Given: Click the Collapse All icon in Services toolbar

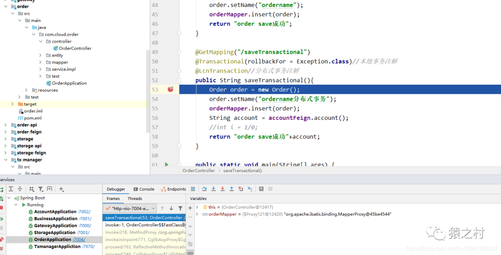Looking at the screenshot, I should tap(20, 189).
